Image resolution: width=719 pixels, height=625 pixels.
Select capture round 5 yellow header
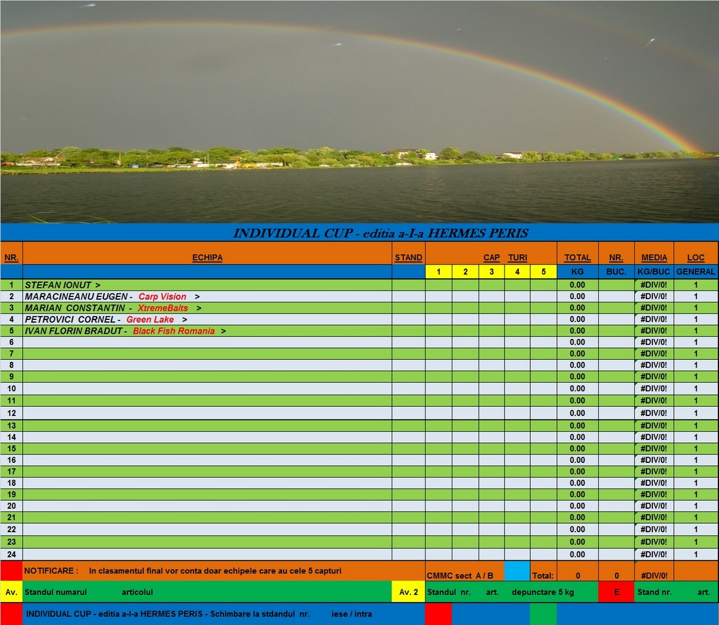[x=544, y=272]
